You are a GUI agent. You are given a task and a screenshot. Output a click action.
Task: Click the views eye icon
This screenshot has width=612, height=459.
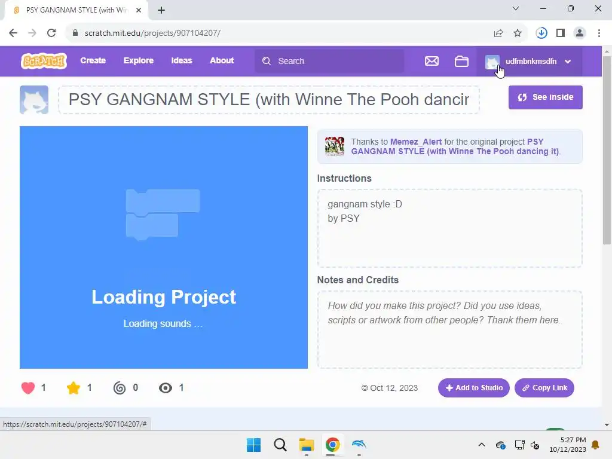(x=165, y=387)
